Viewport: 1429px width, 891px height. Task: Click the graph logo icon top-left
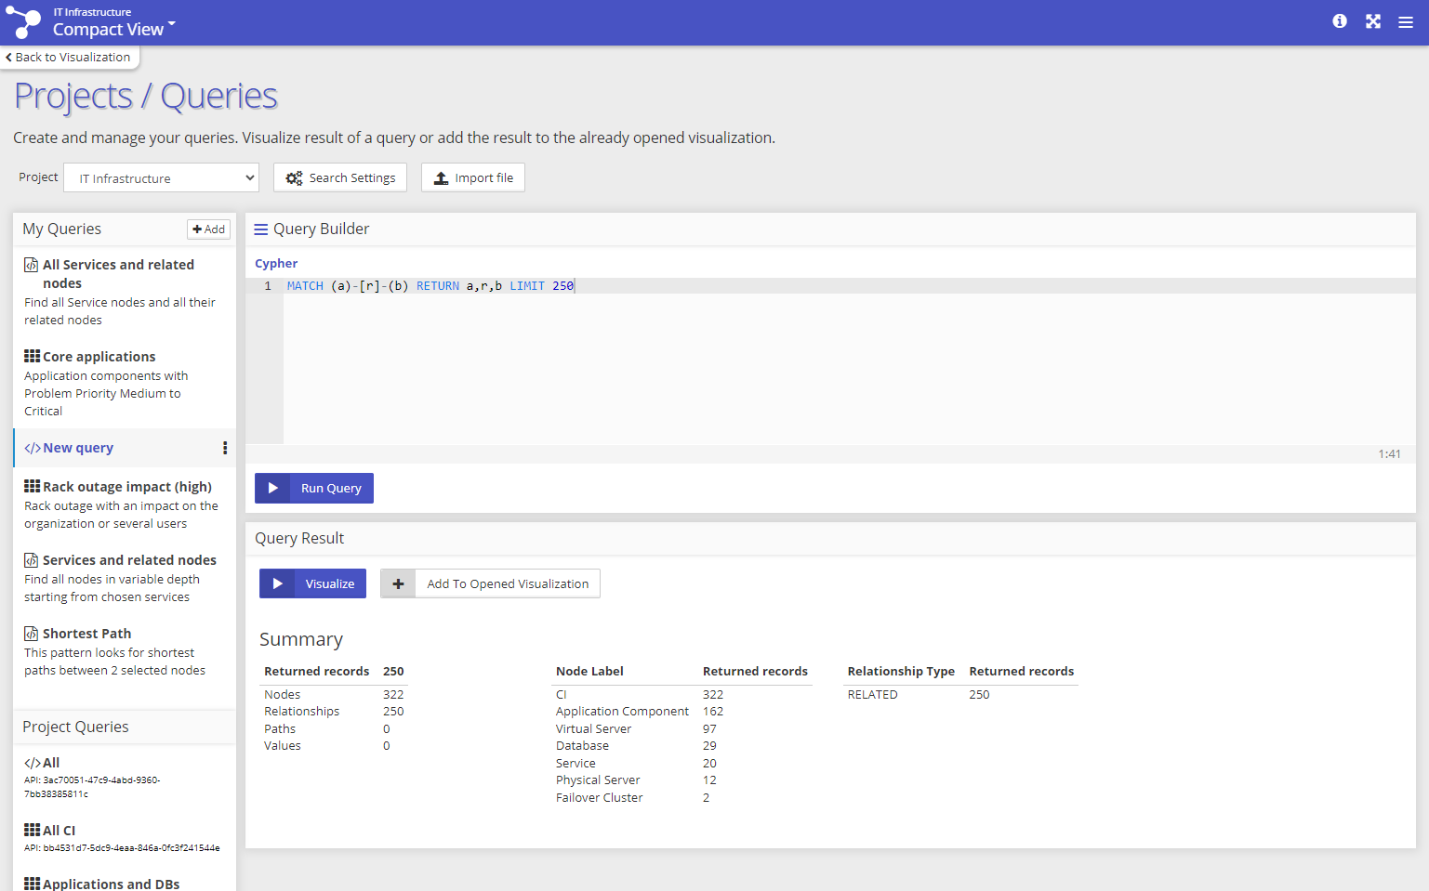(x=23, y=22)
